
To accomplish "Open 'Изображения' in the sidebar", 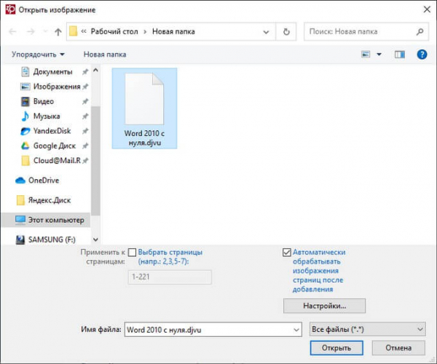I will point(57,87).
